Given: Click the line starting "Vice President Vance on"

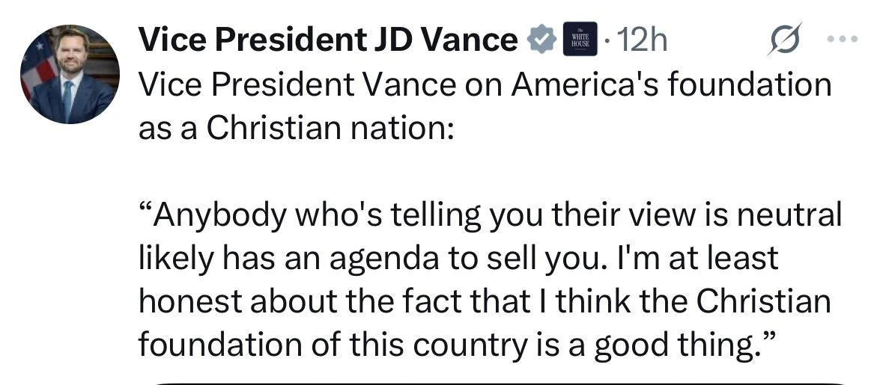Looking at the screenshot, I should pos(485,84).
